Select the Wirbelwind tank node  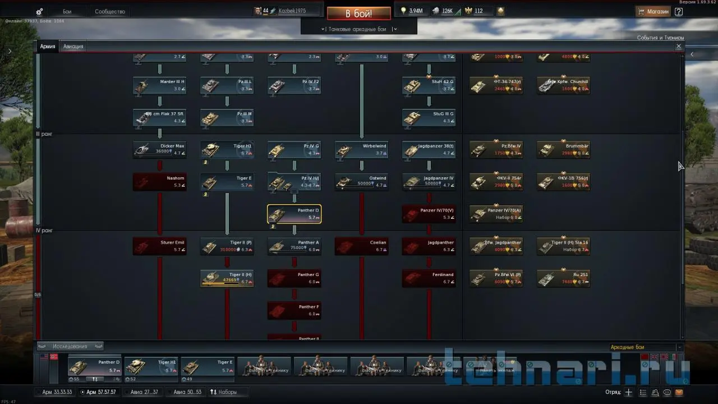(362, 149)
